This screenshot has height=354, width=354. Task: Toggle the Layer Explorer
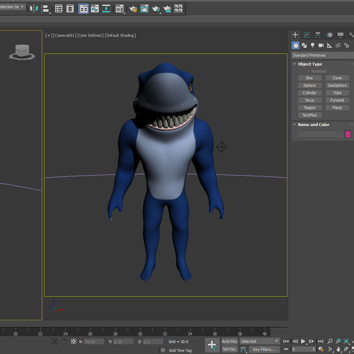tap(70, 9)
